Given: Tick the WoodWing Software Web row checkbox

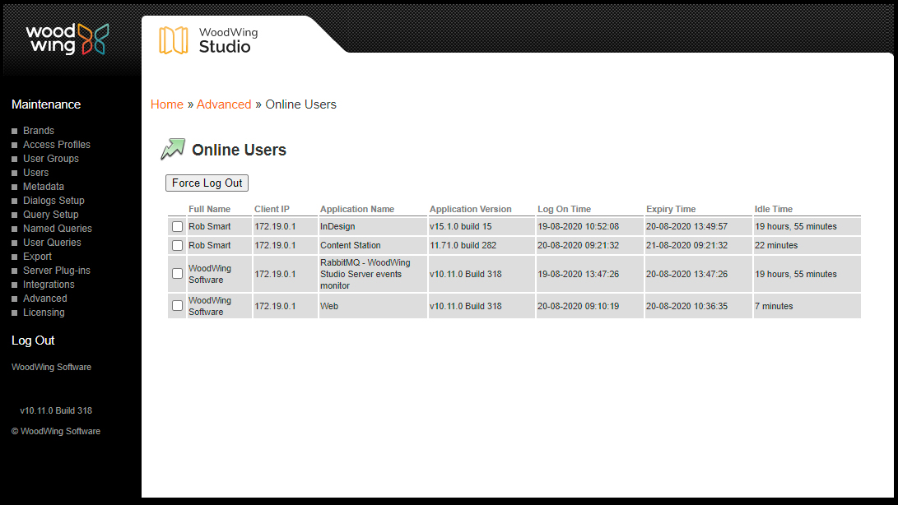Looking at the screenshot, I should pyautogui.click(x=178, y=306).
